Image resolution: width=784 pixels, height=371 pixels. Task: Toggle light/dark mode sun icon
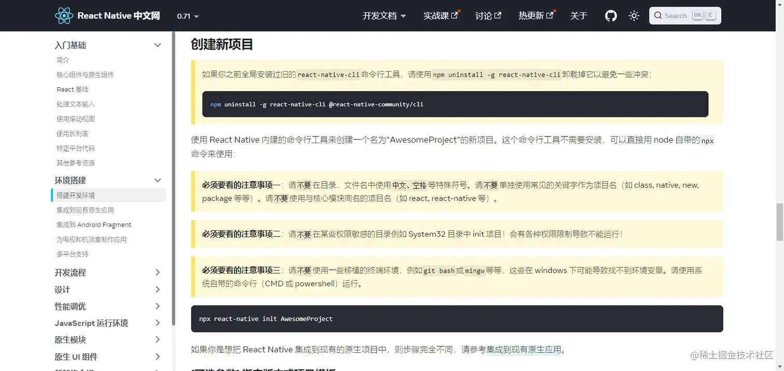(x=634, y=16)
